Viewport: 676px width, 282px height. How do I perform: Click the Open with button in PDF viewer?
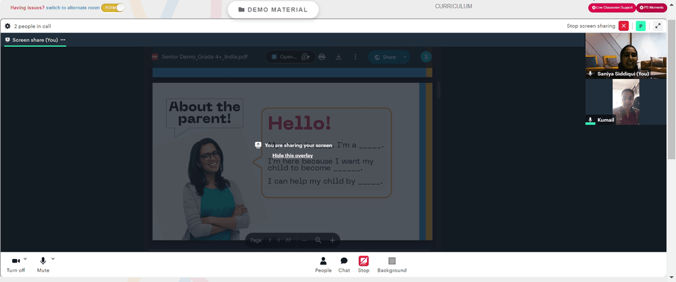[283, 57]
